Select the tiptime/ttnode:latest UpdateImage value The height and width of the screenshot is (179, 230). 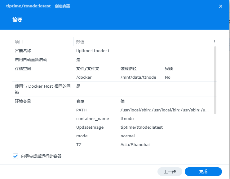coord(142,127)
